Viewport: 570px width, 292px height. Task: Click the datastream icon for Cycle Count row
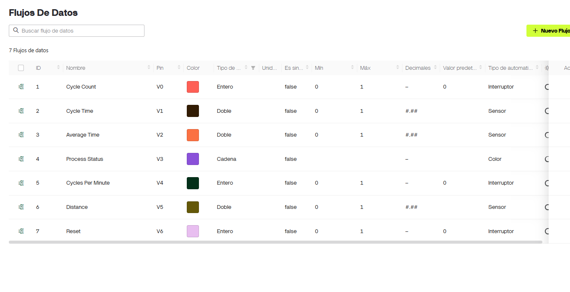coord(21,87)
